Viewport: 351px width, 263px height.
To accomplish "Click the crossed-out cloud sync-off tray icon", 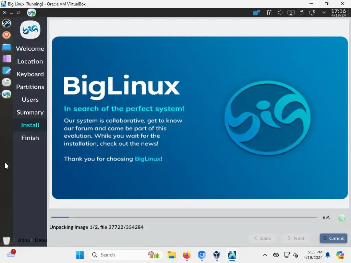I will coord(276,255).
